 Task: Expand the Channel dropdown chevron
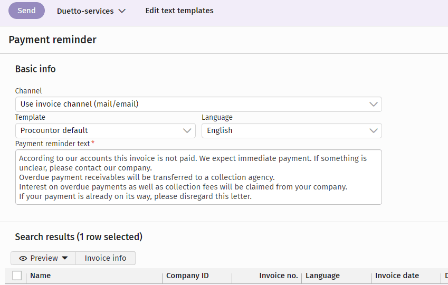[x=374, y=104]
